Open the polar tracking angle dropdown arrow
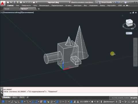 (x=25, y=102)
